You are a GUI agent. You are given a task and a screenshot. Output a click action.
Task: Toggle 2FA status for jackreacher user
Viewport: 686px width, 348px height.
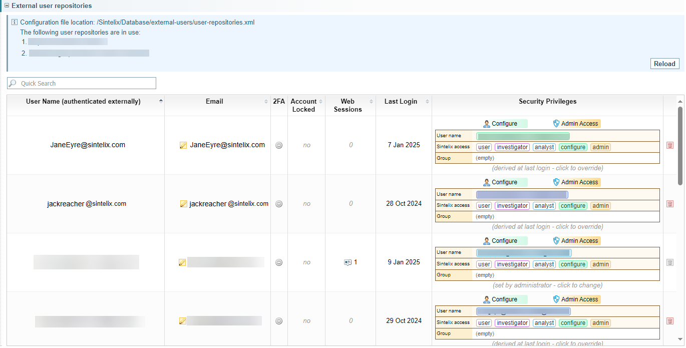(x=279, y=204)
